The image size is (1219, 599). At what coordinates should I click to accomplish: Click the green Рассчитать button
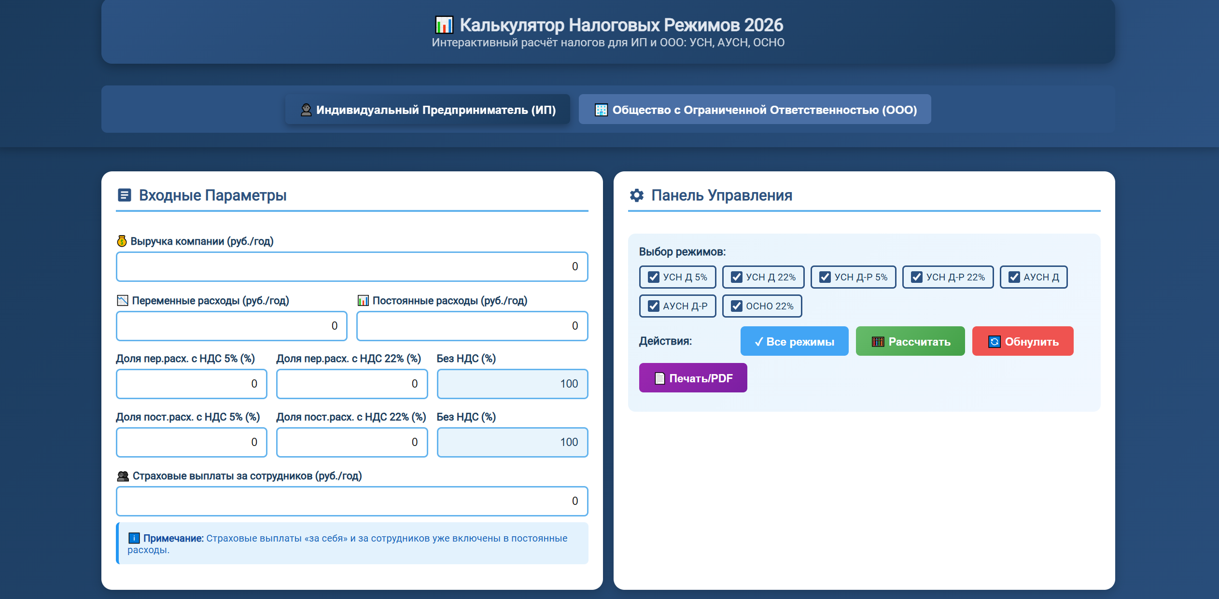(x=911, y=341)
